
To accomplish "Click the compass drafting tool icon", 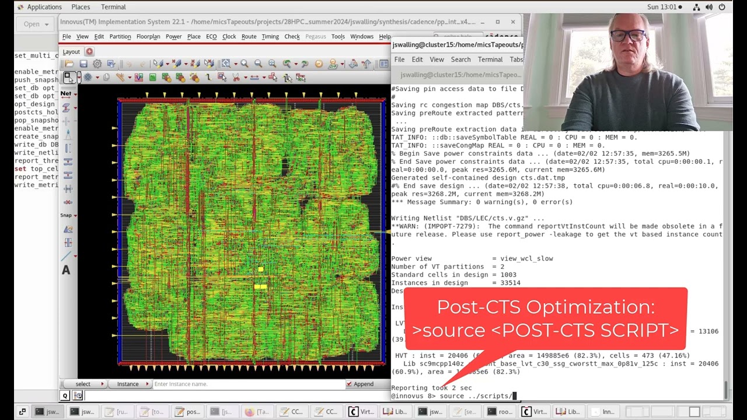I will click(x=68, y=134).
